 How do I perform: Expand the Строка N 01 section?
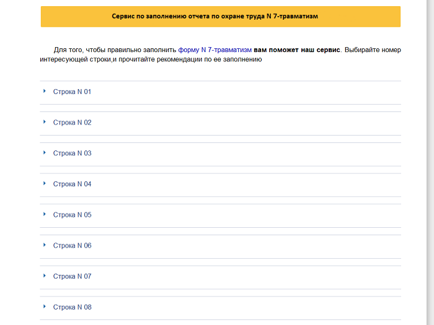pyautogui.click(x=73, y=92)
